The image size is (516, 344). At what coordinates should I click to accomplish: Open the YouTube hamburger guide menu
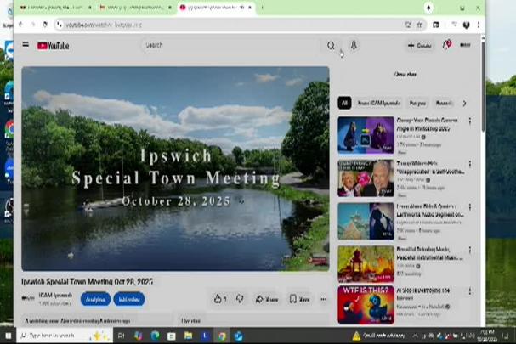tap(26, 45)
